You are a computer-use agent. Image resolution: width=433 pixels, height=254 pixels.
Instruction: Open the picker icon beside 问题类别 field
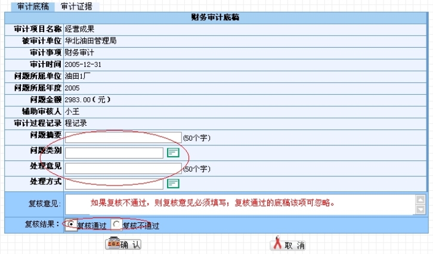click(x=173, y=153)
